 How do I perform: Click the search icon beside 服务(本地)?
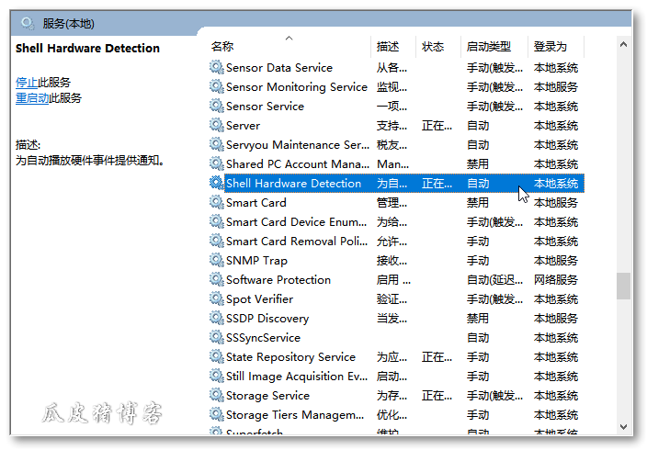point(28,23)
